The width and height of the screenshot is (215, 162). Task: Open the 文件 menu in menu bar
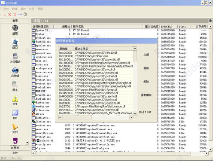pos(6,9)
